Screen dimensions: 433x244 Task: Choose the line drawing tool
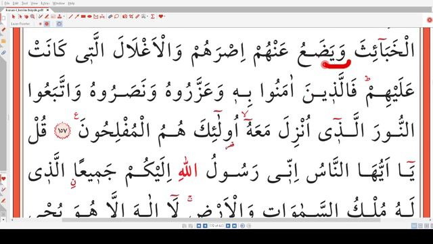[x=70, y=17]
